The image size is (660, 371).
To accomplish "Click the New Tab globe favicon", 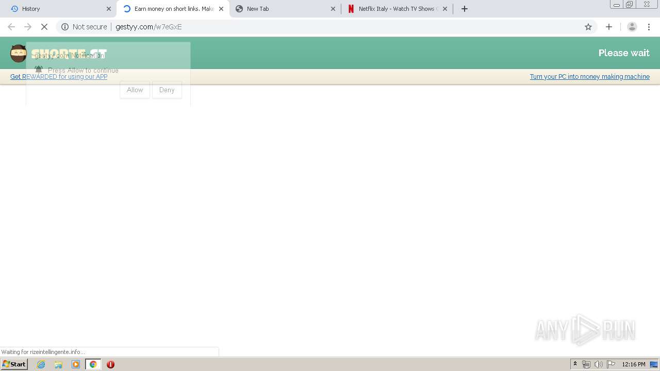I will 239,9.
